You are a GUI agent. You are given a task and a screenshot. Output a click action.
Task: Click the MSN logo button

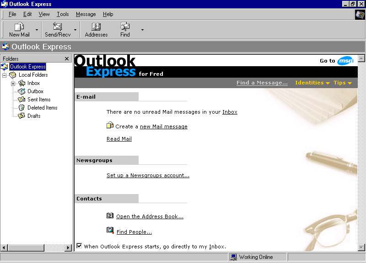(345, 61)
